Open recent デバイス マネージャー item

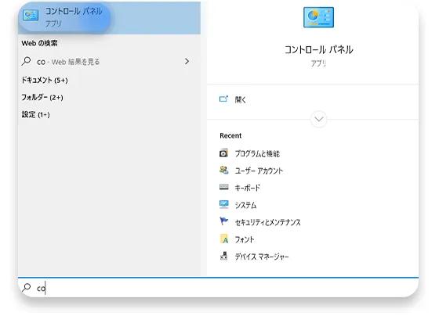[262, 257]
